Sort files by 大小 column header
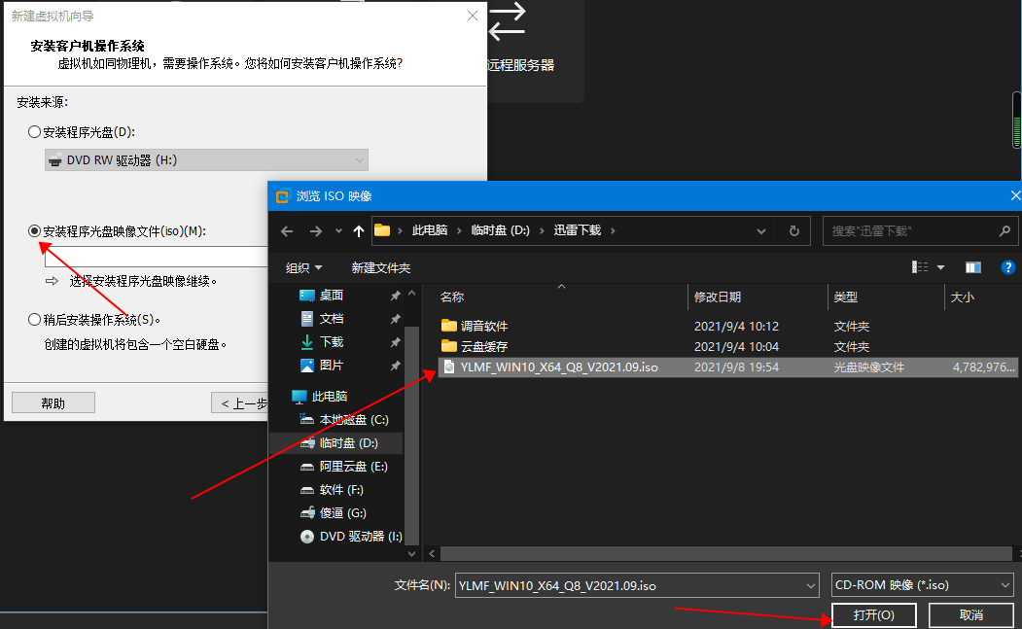The height and width of the screenshot is (629, 1022). pos(962,297)
